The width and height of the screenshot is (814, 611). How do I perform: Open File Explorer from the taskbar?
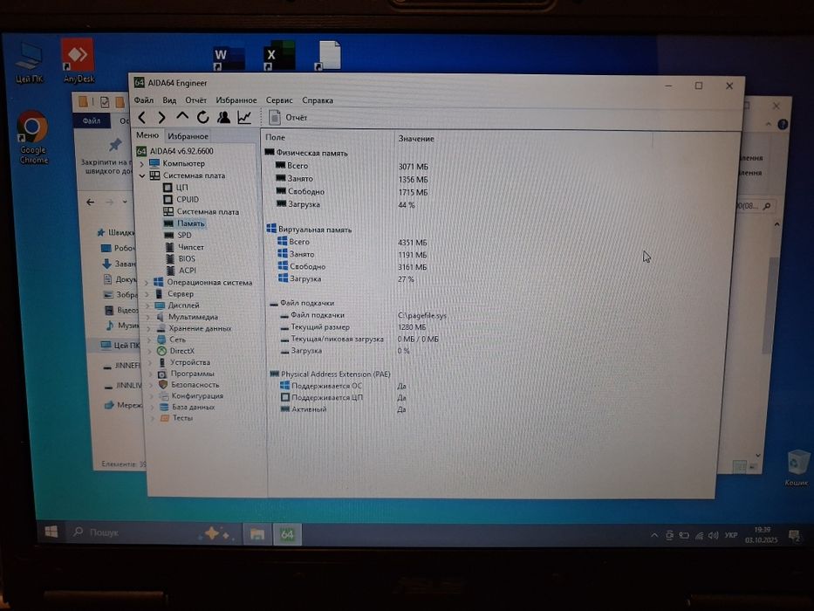[x=257, y=534]
